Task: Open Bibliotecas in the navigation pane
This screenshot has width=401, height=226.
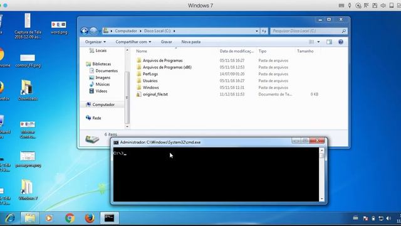Action: pyautogui.click(x=102, y=64)
